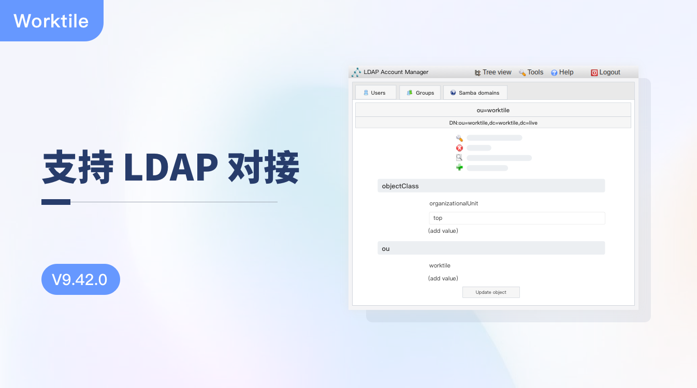
Task: Click the magnifier search icon below DN
Action: click(459, 158)
